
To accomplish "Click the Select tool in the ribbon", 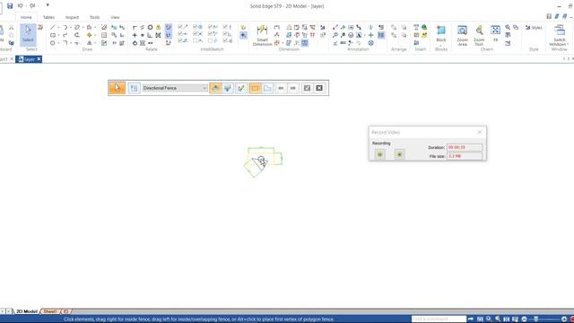I will tap(28, 35).
